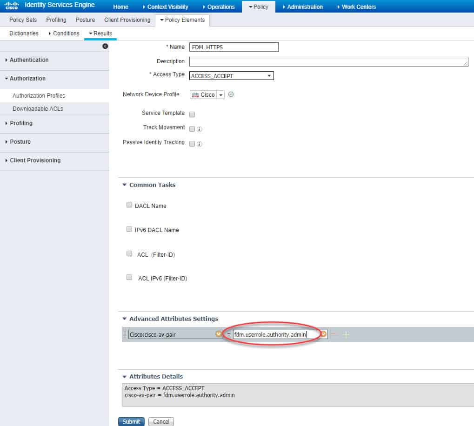Click the Description text area

pyautogui.click(x=328, y=62)
